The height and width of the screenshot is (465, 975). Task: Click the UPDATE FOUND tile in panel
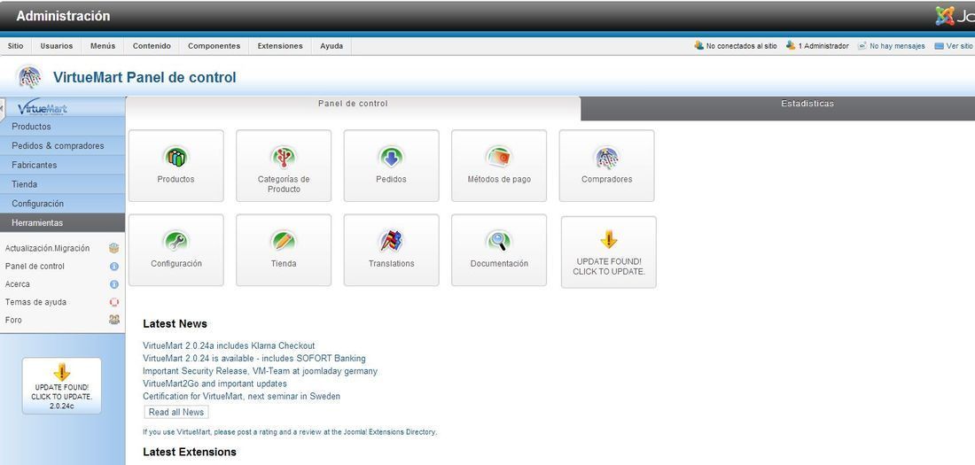(608, 252)
